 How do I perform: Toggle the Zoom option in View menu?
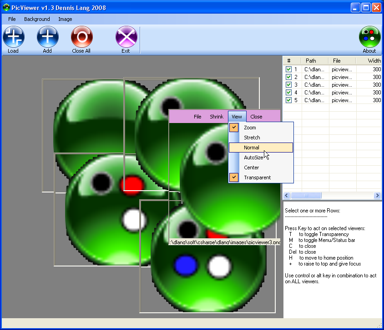click(x=261, y=128)
